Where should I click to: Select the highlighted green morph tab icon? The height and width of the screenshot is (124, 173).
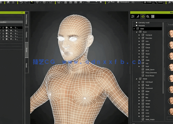click(x=143, y=17)
